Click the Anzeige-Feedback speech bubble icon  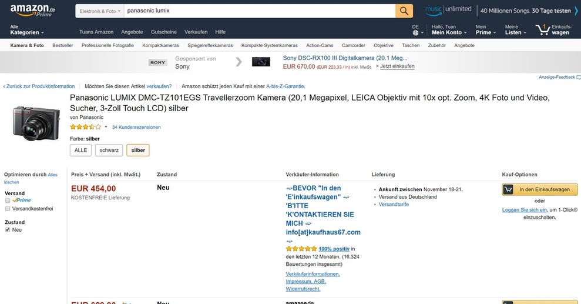pos(579,77)
